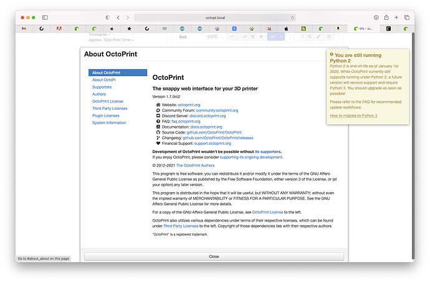Click the privacy shield icon
The height and width of the screenshot is (282, 430).
pyautogui.click(x=107, y=17)
